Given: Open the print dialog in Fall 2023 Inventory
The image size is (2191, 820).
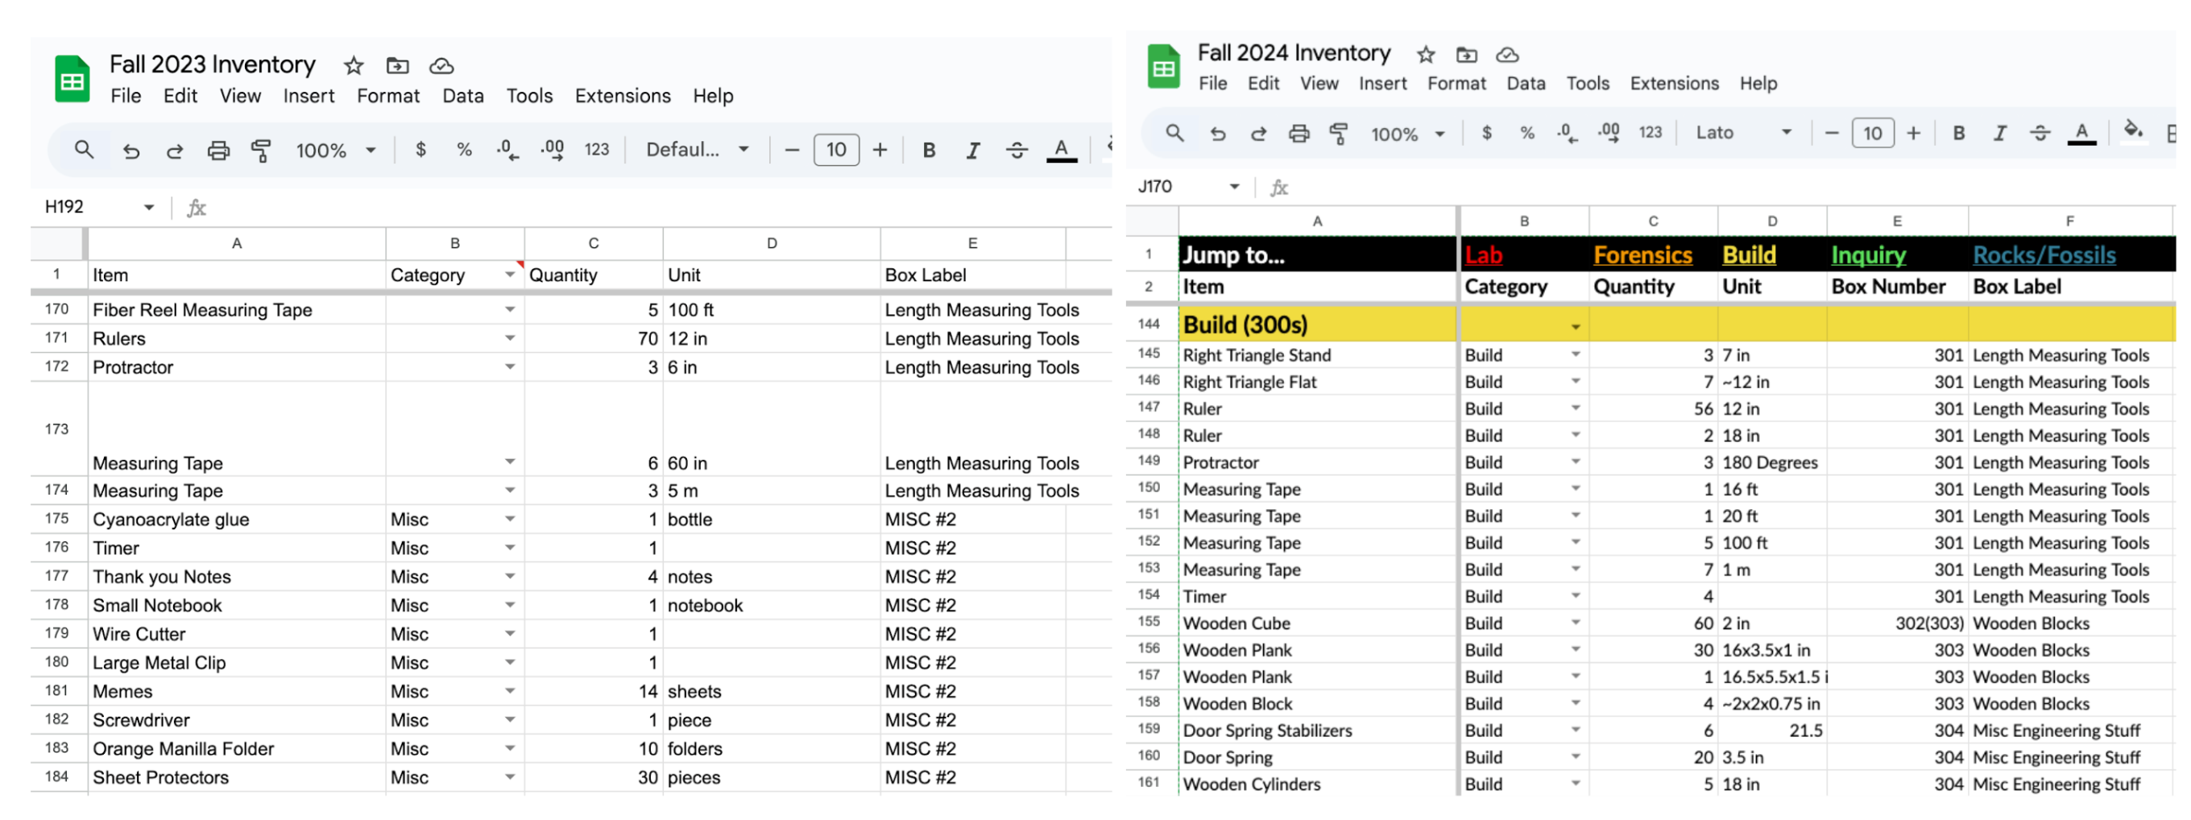Looking at the screenshot, I should pos(218,150).
